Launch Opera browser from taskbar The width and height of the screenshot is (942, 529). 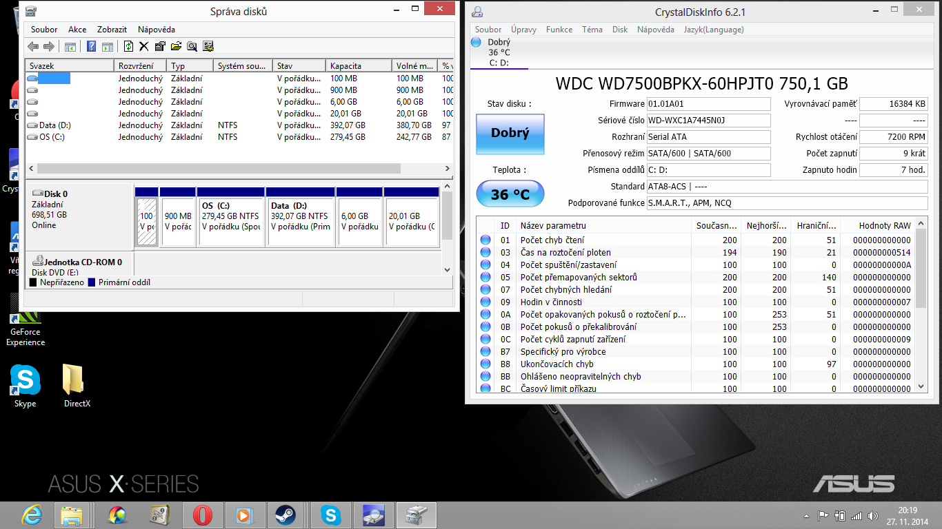[x=202, y=515]
